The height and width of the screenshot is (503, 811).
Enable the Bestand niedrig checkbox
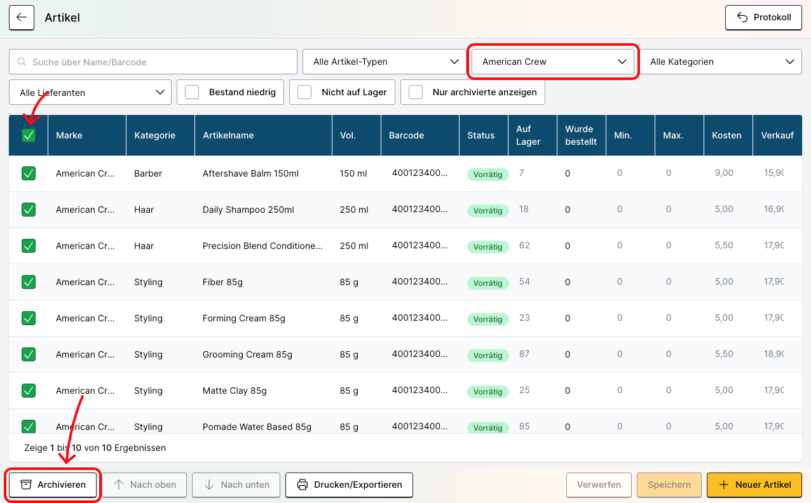[192, 92]
